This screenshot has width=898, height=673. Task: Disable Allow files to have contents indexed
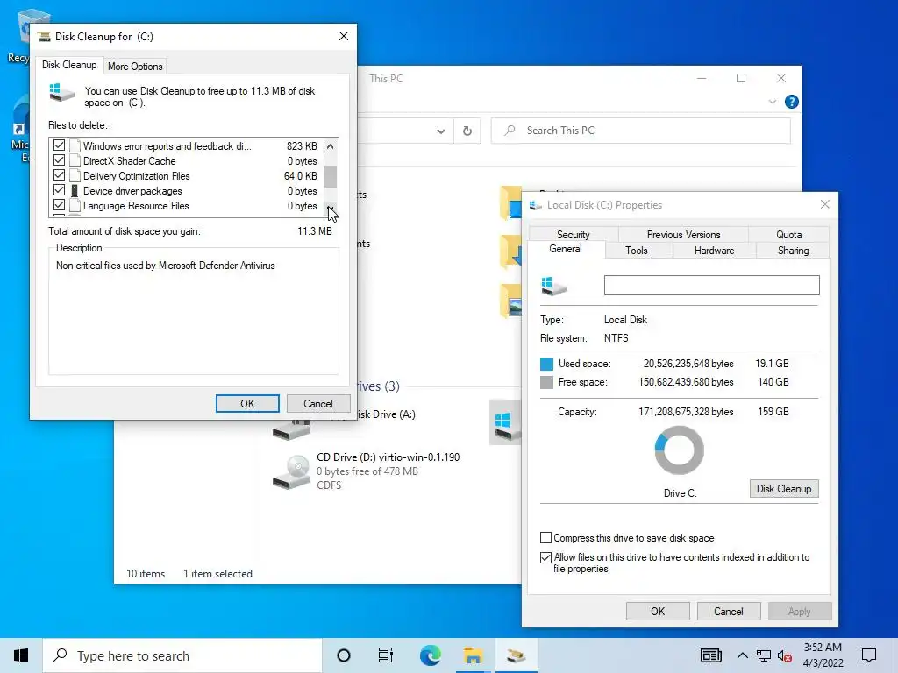click(x=545, y=557)
